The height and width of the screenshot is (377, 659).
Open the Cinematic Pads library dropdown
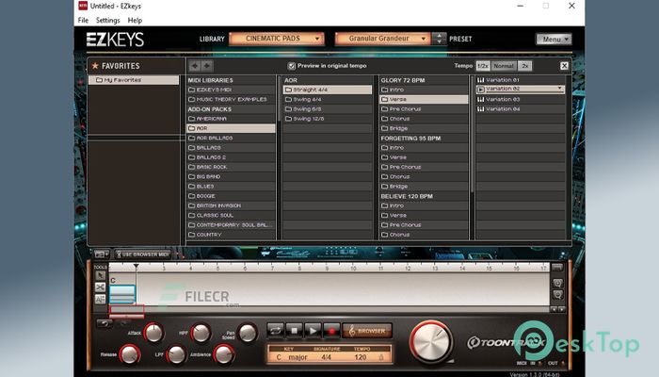277,39
